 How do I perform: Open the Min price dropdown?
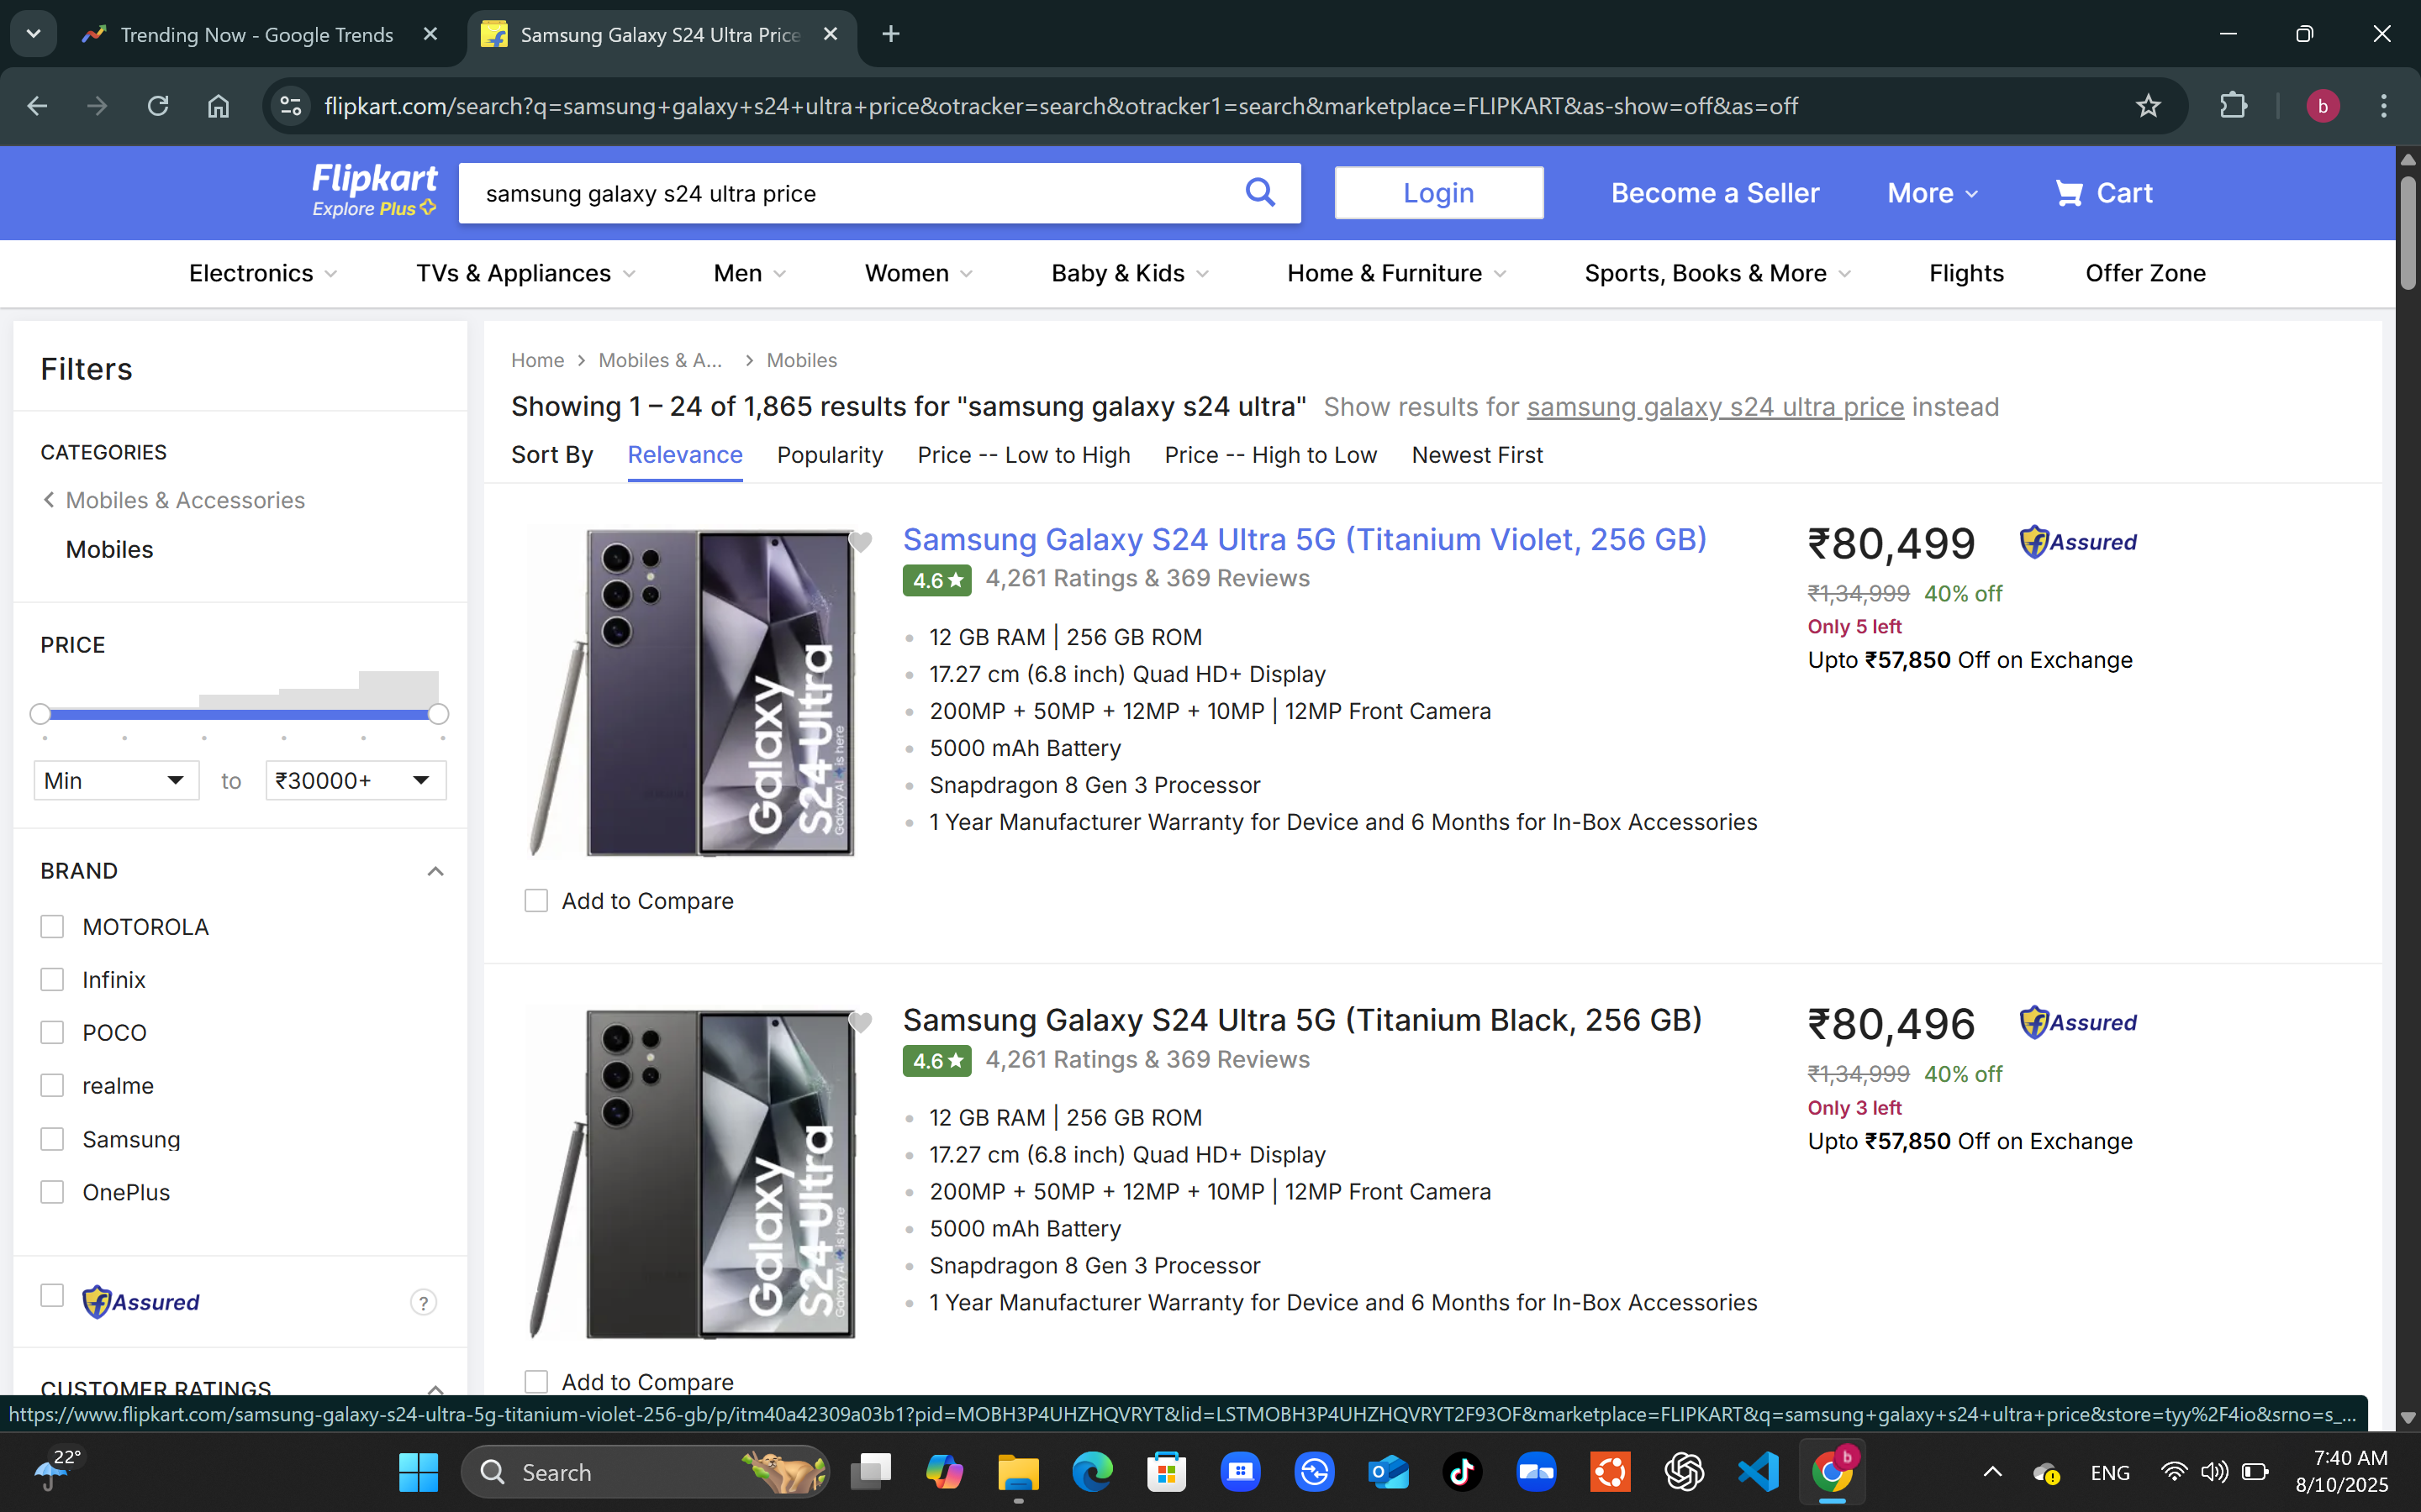click(116, 780)
